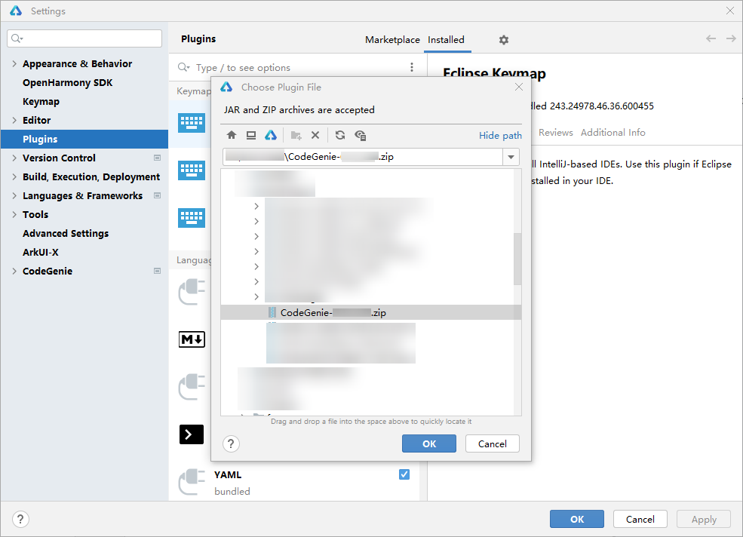Screen dimensions: 743x537
Task: Refresh the file tree
Action: tap(340, 135)
